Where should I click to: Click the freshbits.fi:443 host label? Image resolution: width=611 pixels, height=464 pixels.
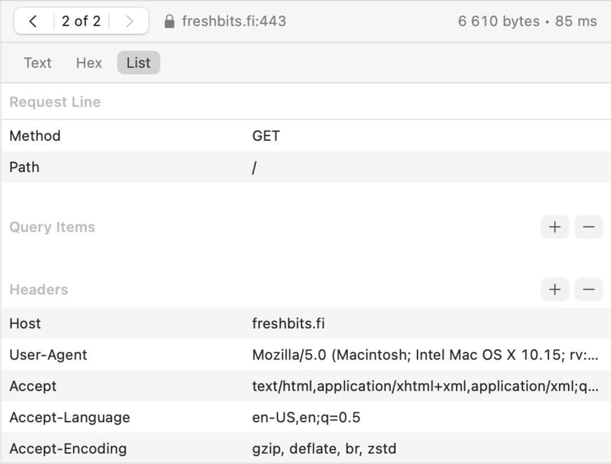[x=234, y=22]
